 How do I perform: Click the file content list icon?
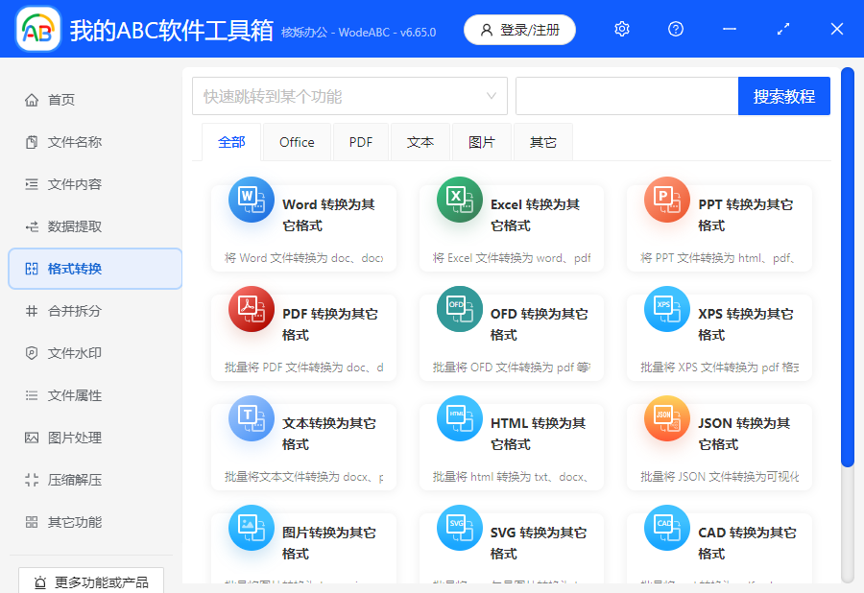[x=32, y=184]
